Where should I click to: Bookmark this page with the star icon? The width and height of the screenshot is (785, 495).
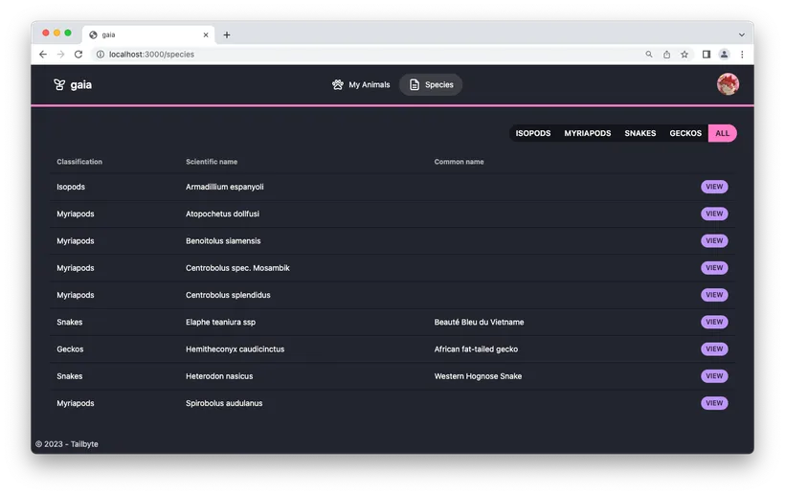click(x=684, y=54)
